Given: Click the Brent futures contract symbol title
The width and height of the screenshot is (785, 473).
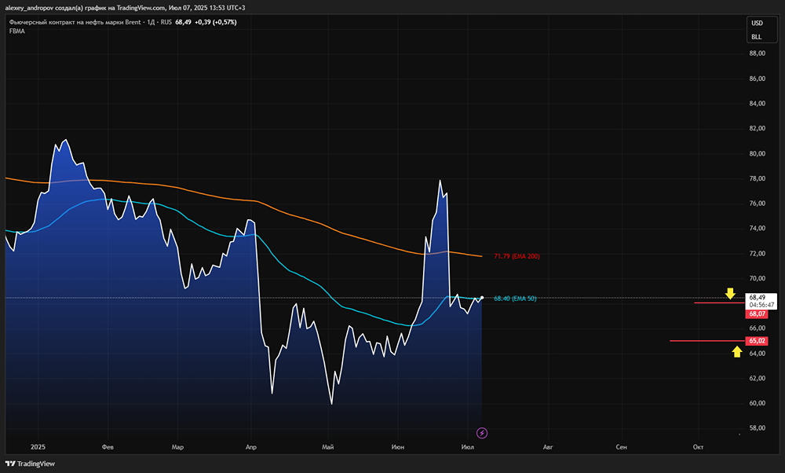Looking at the screenshot, I should click(75, 22).
